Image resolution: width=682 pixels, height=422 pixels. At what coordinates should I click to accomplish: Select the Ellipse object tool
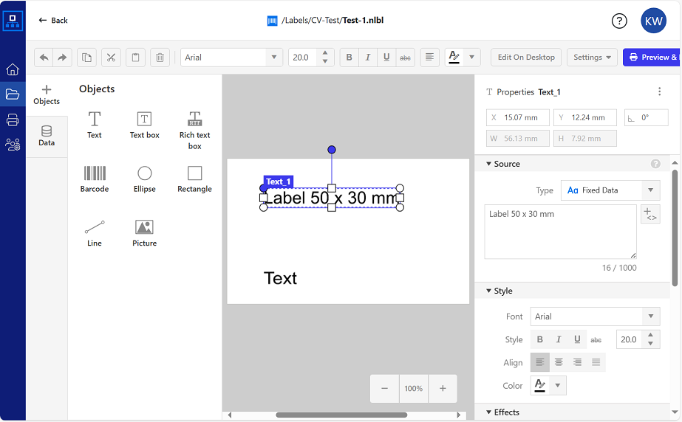pyautogui.click(x=145, y=179)
